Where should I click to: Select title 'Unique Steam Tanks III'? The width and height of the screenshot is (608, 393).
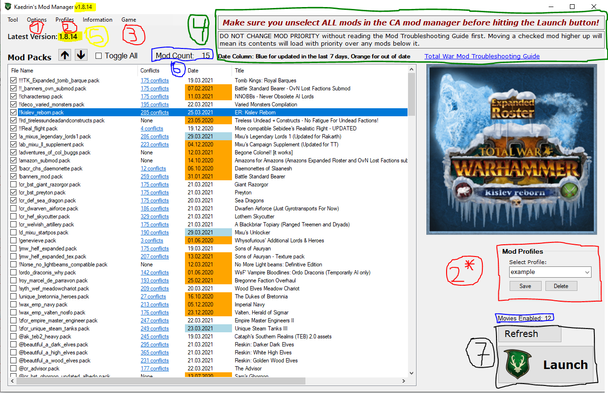click(x=261, y=329)
